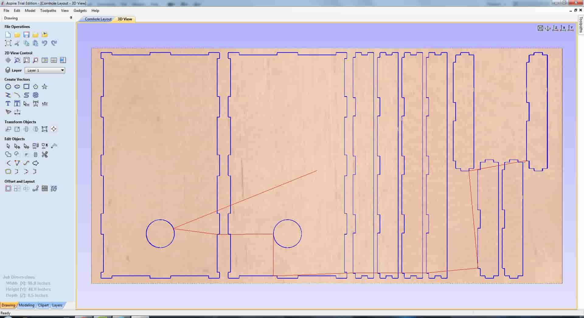Open the Toolpaths menu
Viewport: 584px width, 318px height.
(x=48, y=11)
